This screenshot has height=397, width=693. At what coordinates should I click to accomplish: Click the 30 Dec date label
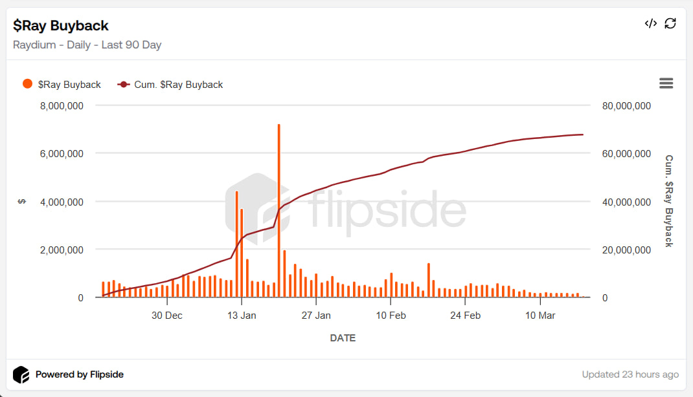[167, 316]
